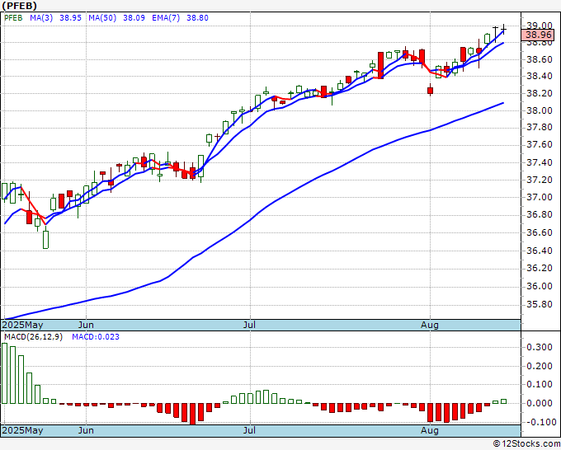Click the 36.40 price axis label

(x=540, y=251)
